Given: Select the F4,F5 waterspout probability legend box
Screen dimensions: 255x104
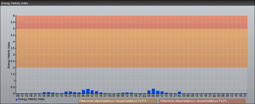Looking at the screenshot, I should click(x=202, y=101).
